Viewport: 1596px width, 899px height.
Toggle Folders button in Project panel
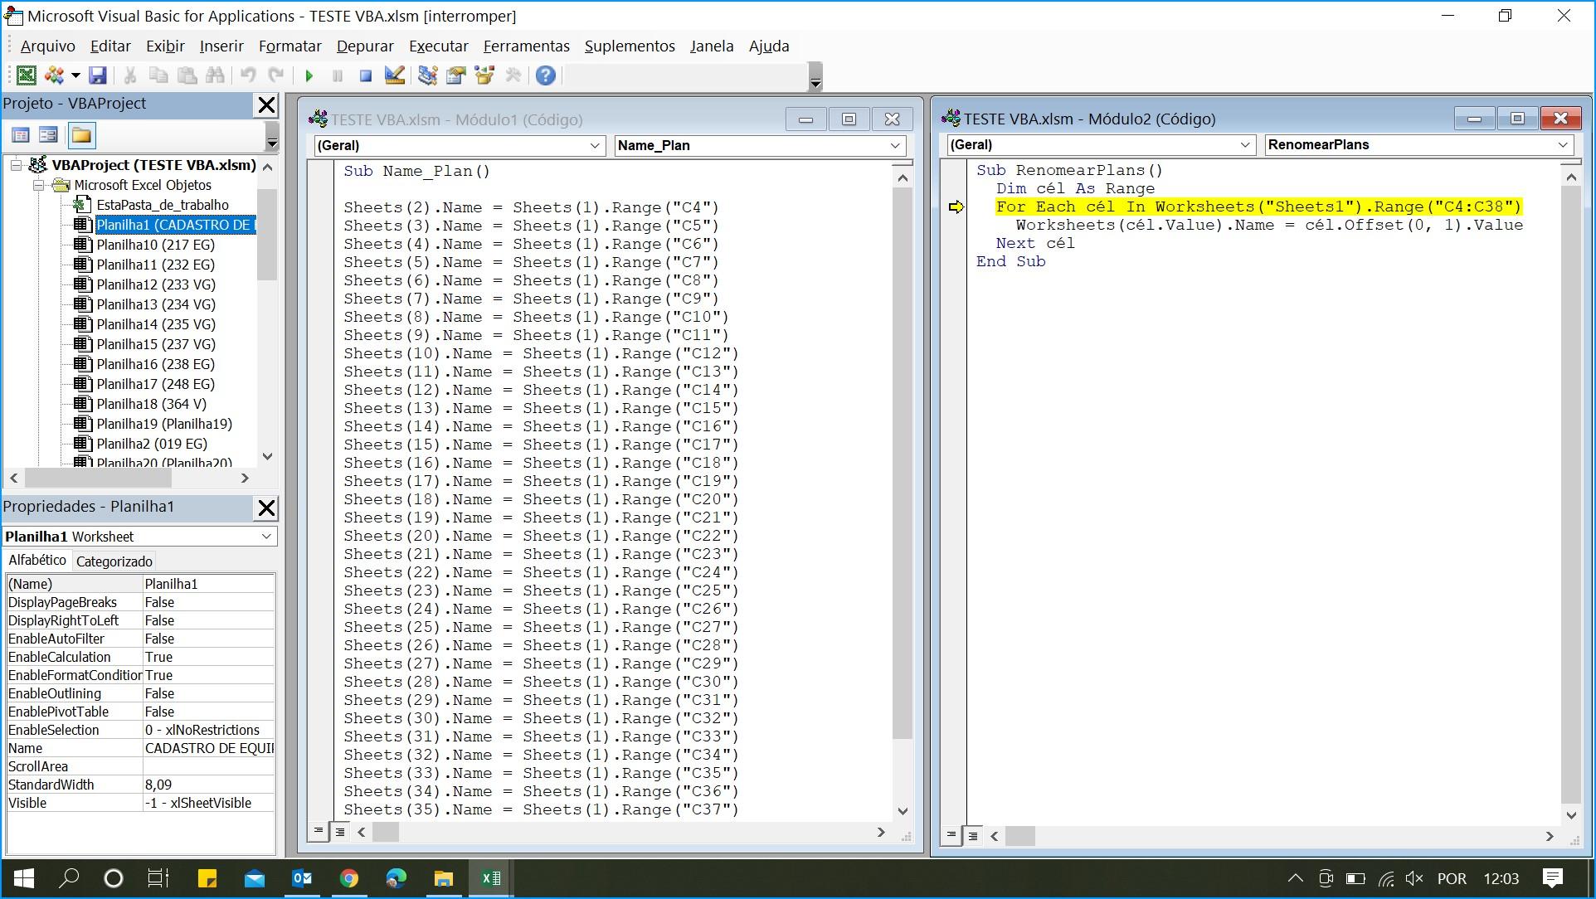[81, 135]
